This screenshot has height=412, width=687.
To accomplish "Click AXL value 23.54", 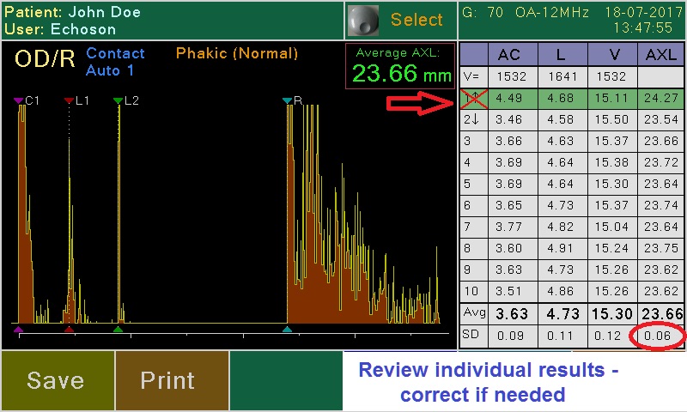I will (660, 119).
